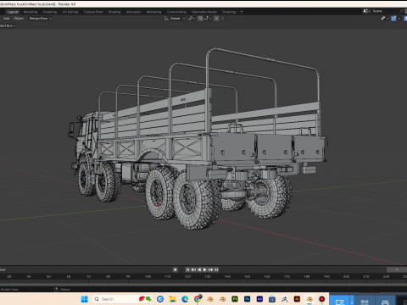Open the scene browse dropdown icon
The image size is (407, 305).
pos(366,11)
